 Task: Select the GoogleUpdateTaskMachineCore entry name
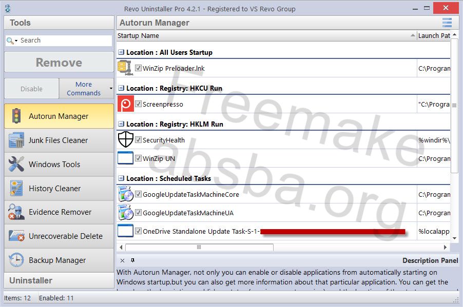pos(191,194)
